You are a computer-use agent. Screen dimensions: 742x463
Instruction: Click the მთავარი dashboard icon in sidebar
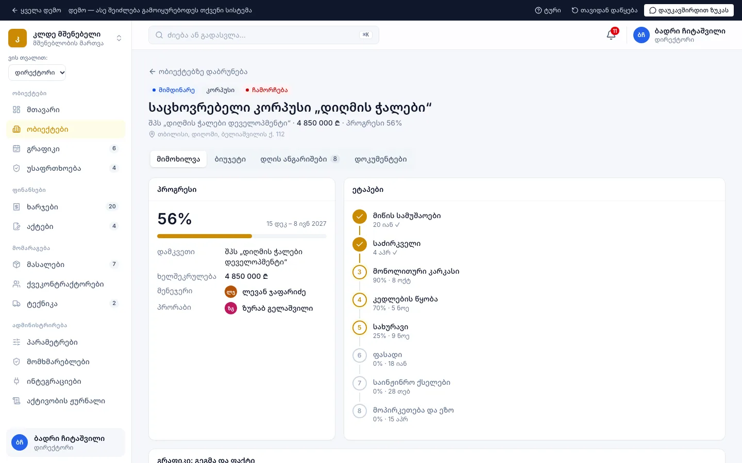(x=16, y=110)
